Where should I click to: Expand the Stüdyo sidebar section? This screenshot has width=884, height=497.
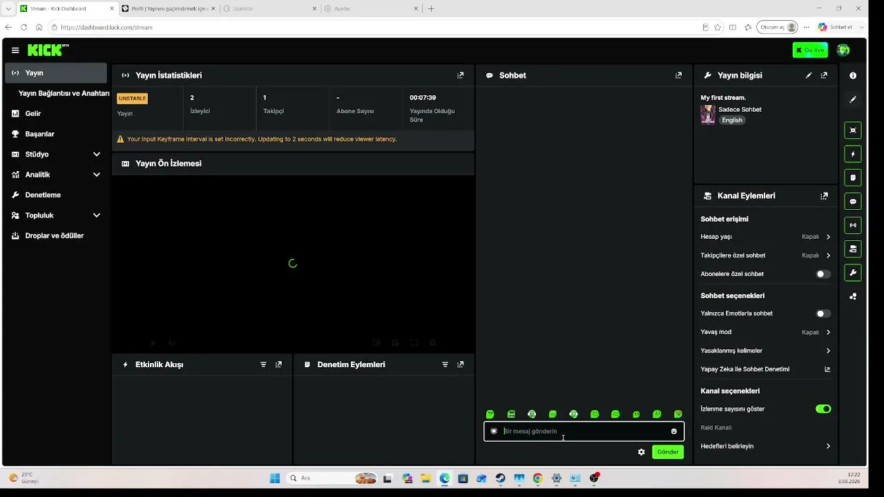(97, 155)
